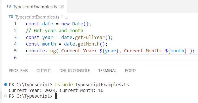This screenshot has width=198, height=103.
Task: Click 'TypescriptExamples.ts' argument in the terminal command
Action: [x=102, y=85]
